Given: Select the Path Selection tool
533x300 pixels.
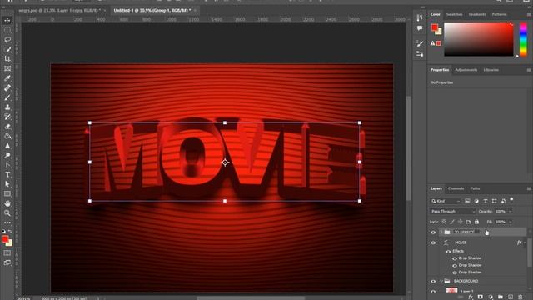Looking at the screenshot, I should coord(7,184).
